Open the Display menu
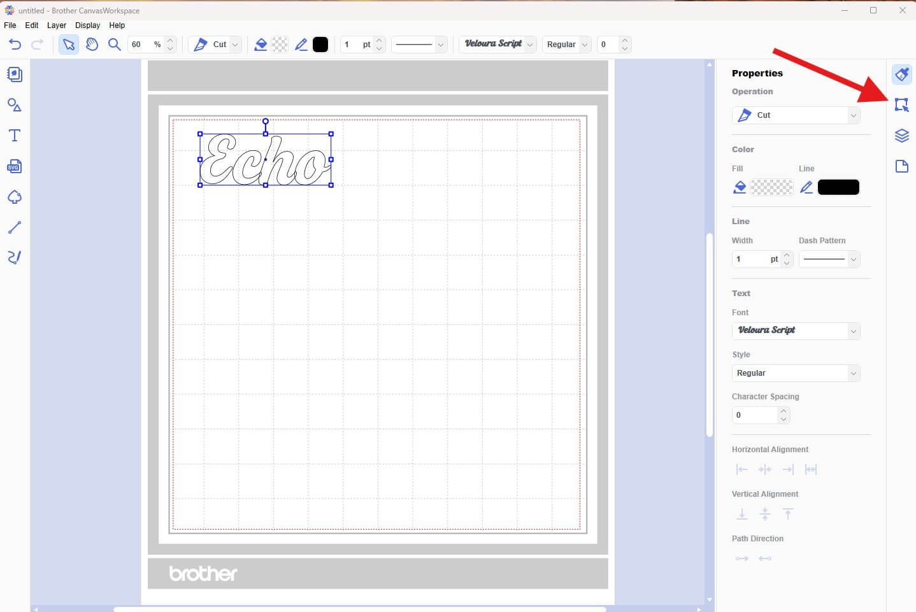Screen dimensions: 916x612 pos(87,25)
